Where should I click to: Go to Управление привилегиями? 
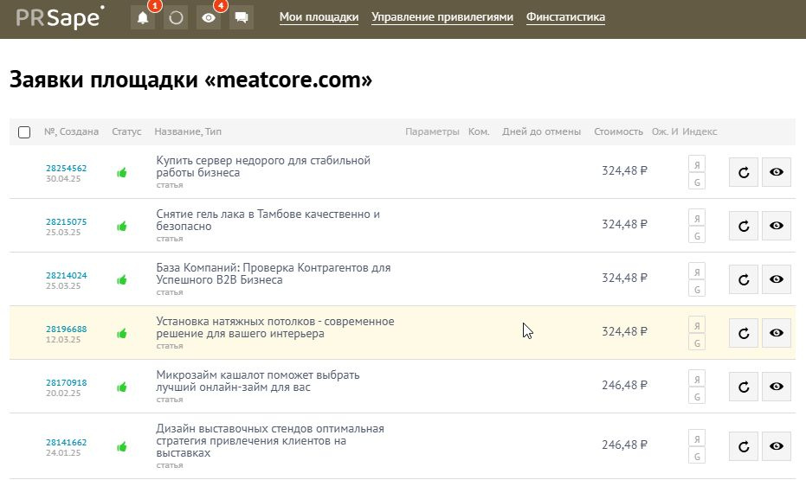point(442,17)
